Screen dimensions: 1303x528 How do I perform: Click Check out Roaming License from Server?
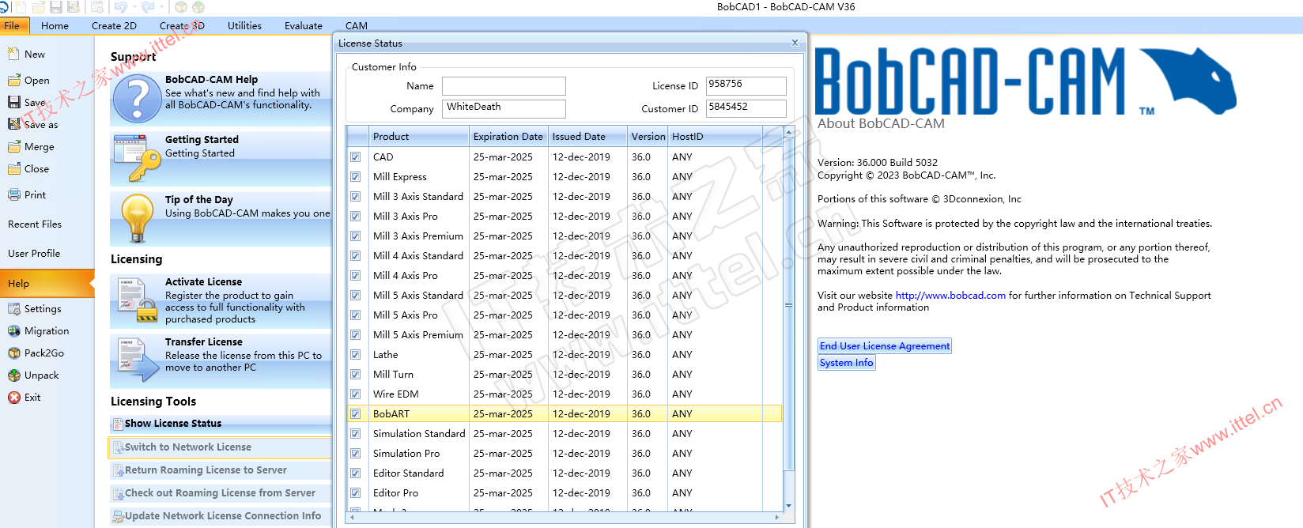click(x=220, y=493)
